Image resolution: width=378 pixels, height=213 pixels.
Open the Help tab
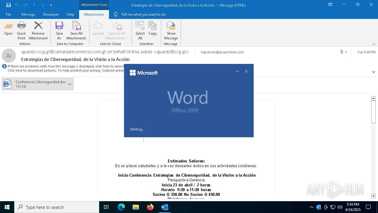70,14
